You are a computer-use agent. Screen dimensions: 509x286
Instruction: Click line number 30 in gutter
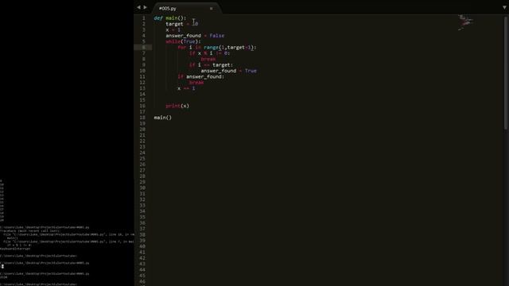tap(142, 187)
